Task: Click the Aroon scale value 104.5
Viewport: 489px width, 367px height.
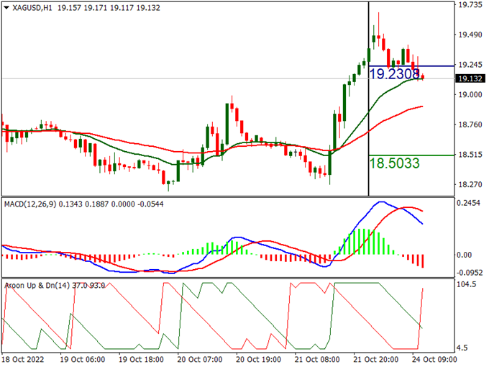Action: click(x=466, y=284)
